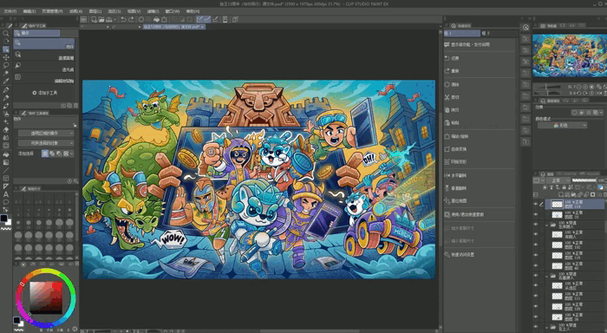This screenshot has width=607, height=333.
Task: Click the redo entry in quick access list
Action: (480, 71)
